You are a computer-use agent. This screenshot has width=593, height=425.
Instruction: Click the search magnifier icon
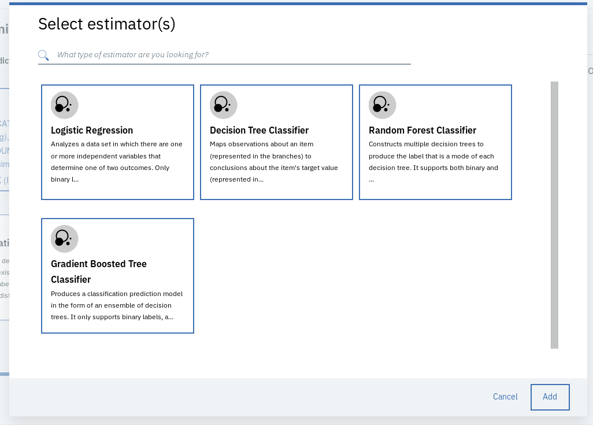43,56
